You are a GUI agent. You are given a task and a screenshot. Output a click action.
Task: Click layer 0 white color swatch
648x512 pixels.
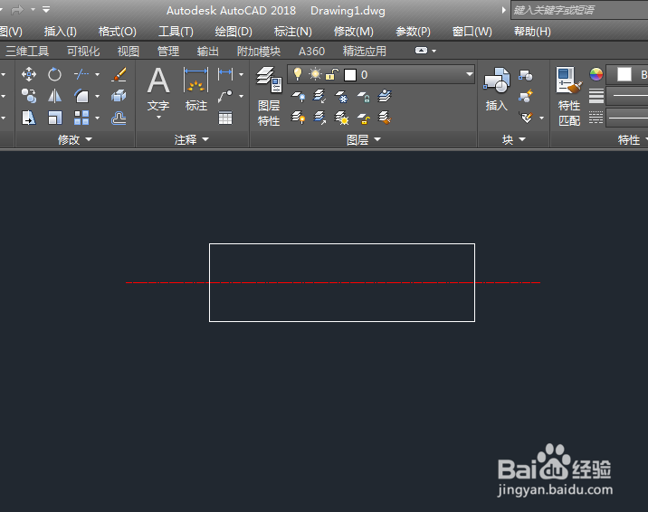[350, 75]
